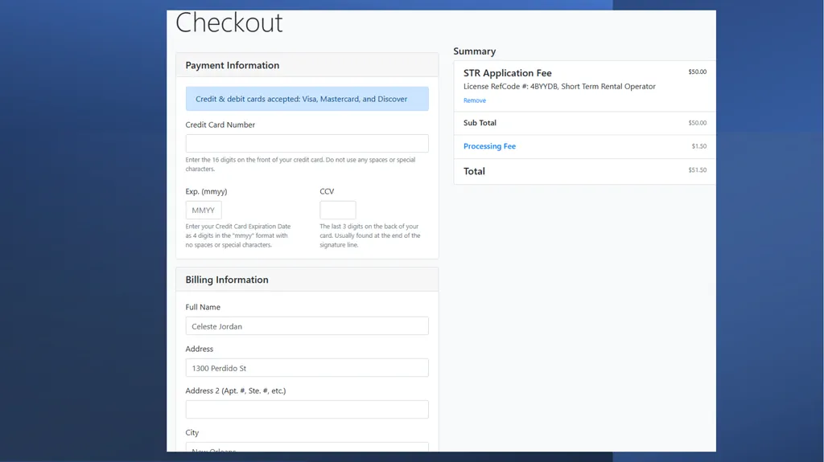Click the Credit Card Number label

pyautogui.click(x=220, y=125)
